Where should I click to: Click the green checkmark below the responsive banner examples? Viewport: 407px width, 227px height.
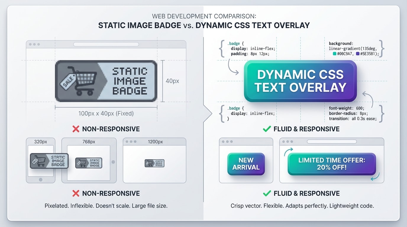click(x=267, y=193)
